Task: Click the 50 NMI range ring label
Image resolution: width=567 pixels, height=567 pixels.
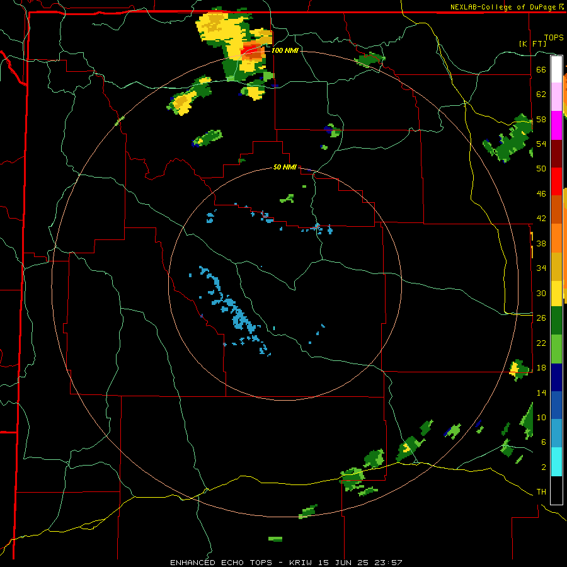Action: (x=285, y=167)
